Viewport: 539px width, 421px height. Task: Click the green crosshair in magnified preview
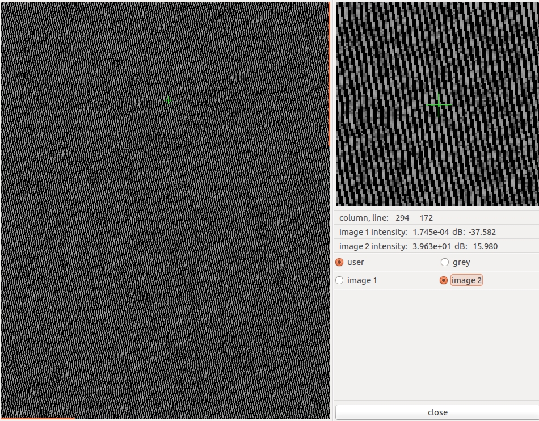(439, 104)
